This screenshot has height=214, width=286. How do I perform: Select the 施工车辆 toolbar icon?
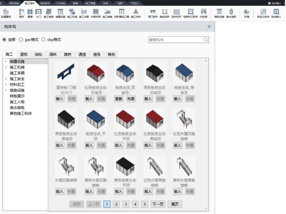pos(84,14)
